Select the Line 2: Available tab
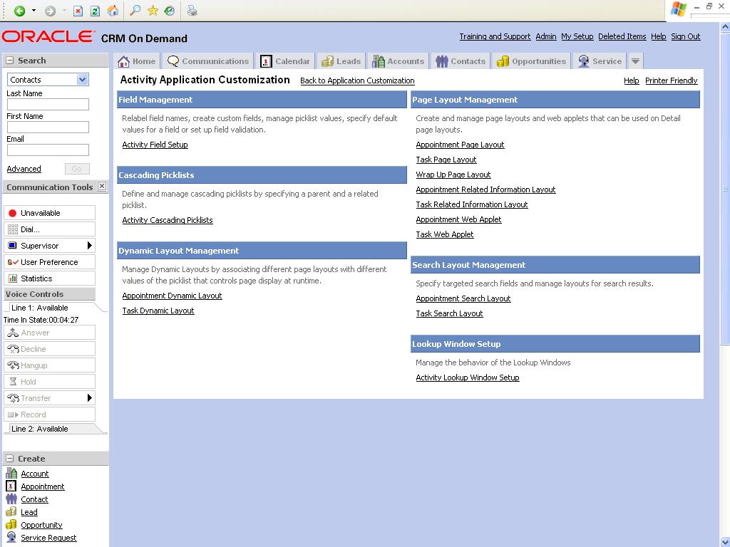730x547 pixels. 52,429
